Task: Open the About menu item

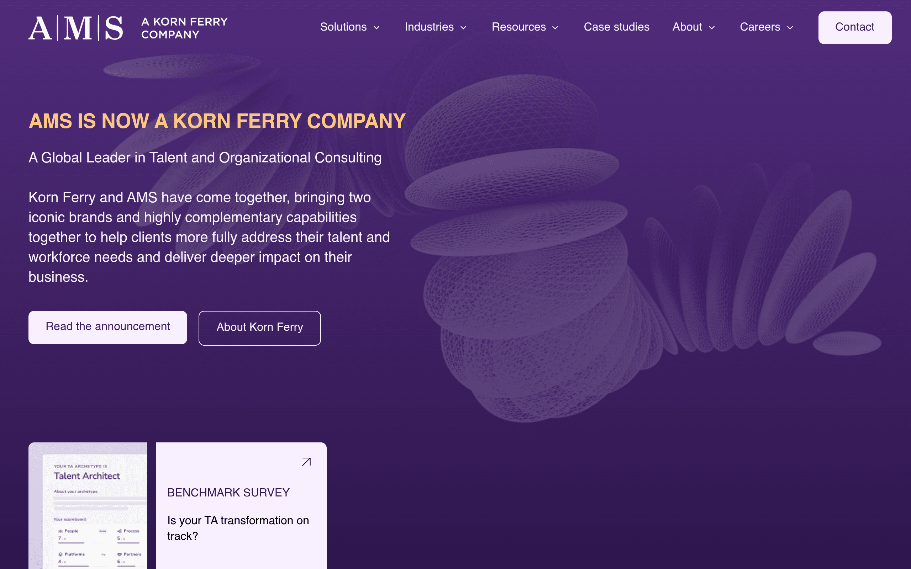Action: tap(688, 27)
